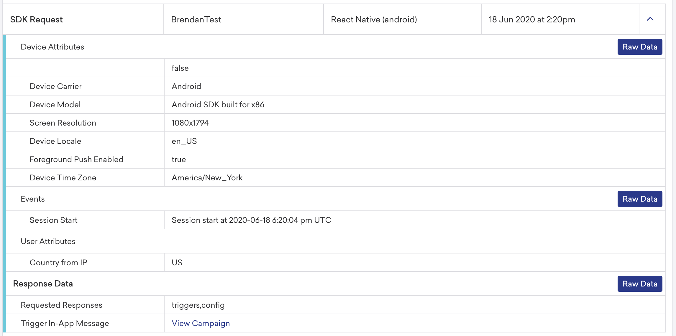
Task: Click the Screen Resolution value 1080x1794
Action: pyautogui.click(x=190, y=123)
